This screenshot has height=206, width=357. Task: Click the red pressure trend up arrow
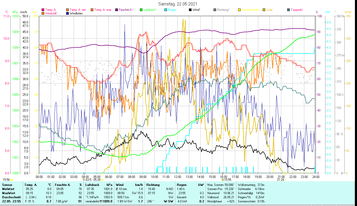pyautogui.click(x=101, y=201)
